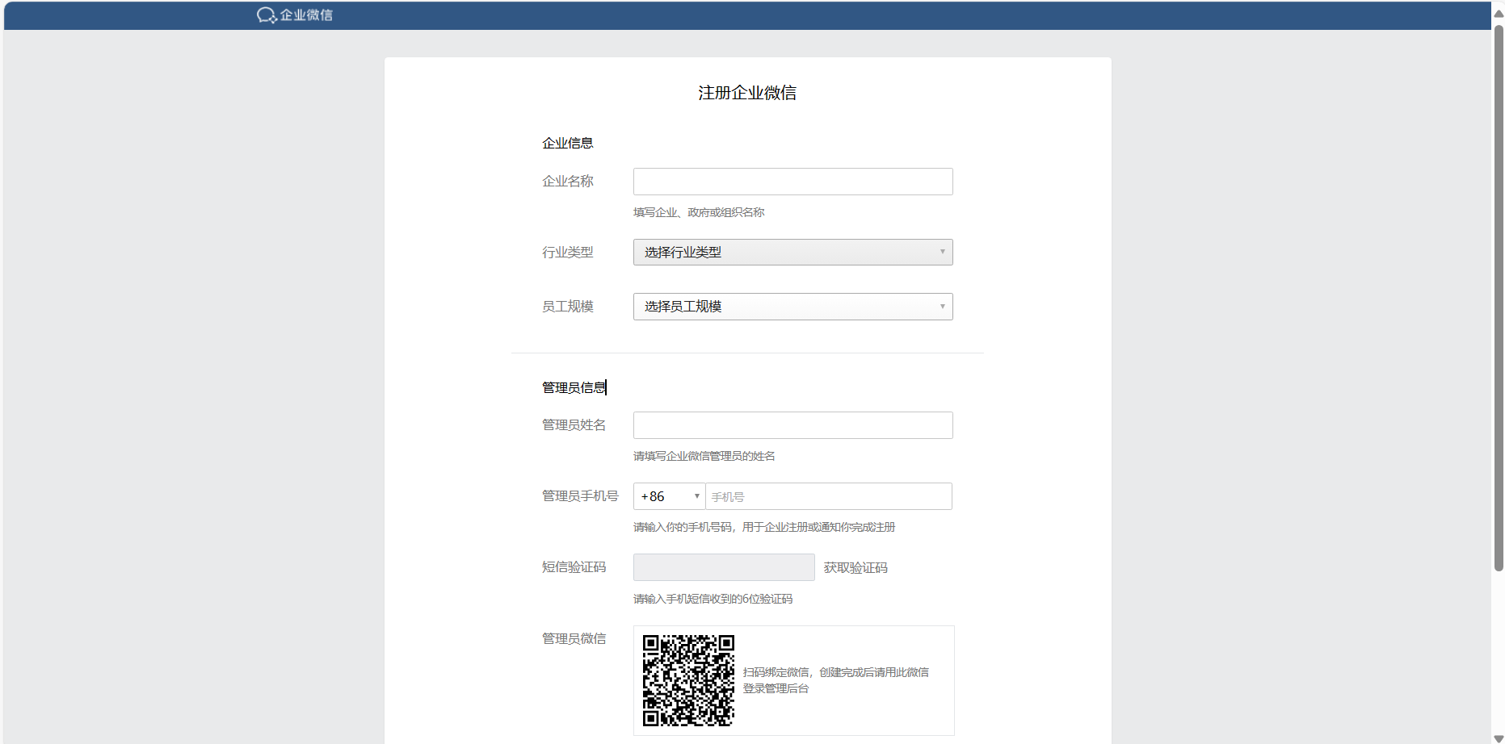Click the phone number usage hint text

764,527
